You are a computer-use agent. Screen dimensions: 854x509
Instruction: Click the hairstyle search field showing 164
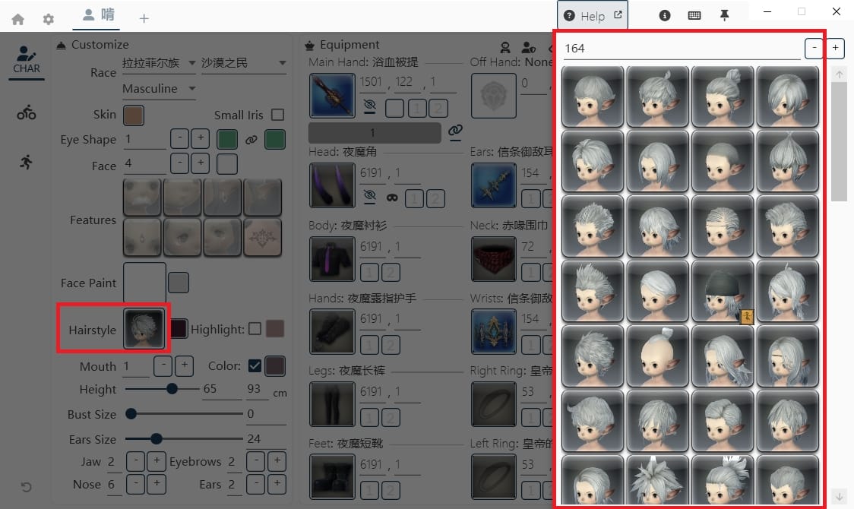pos(682,49)
